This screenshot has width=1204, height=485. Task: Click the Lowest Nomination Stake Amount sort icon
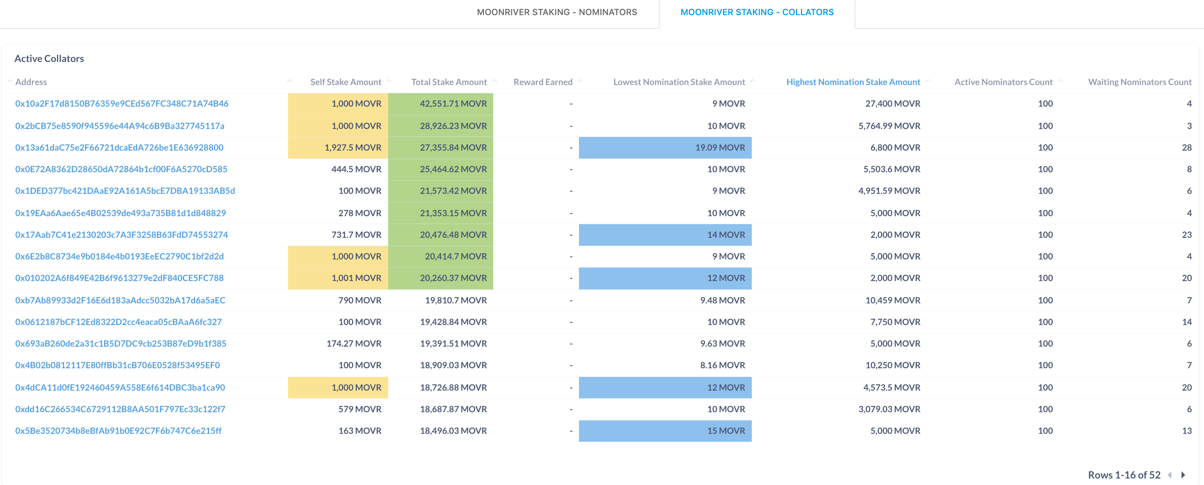click(x=753, y=80)
